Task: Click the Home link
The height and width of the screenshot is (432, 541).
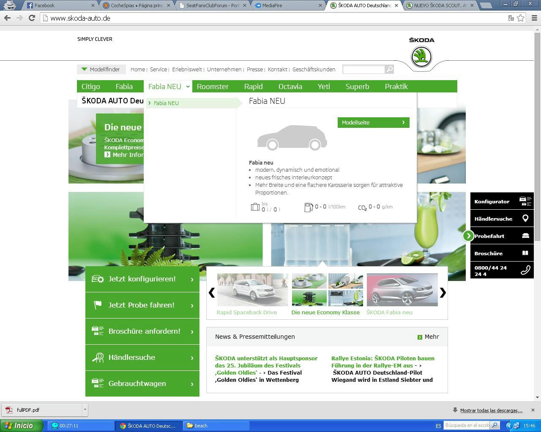Action: (137, 69)
